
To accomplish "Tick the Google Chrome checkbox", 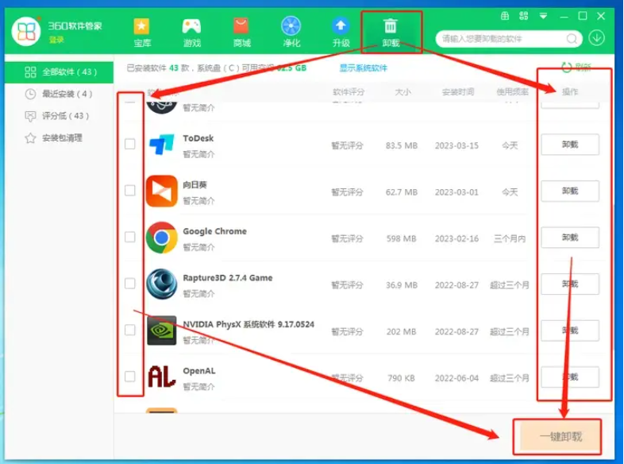I will [x=129, y=237].
